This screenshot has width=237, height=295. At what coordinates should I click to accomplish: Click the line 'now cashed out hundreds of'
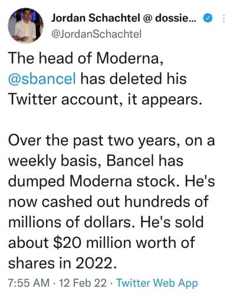coord(108,202)
